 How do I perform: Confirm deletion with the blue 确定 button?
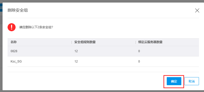pyautogui.click(x=174, y=81)
